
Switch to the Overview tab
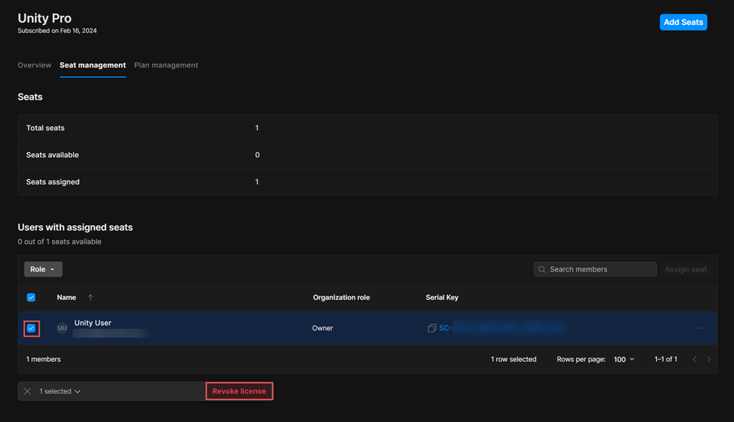(34, 65)
